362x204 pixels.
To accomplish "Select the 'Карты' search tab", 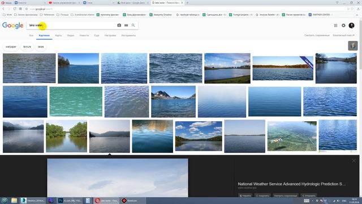I will pos(58,35).
